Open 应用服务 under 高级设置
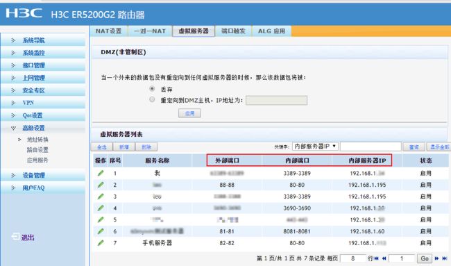The image size is (451, 266). [37, 160]
